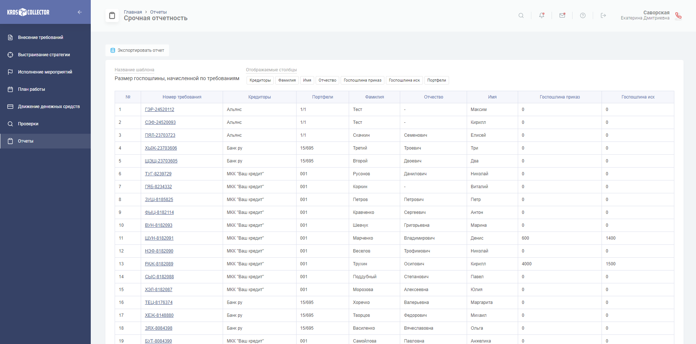Screen dimensions: 696x344
Task: Open Внесение требований menu item
Action: click(45, 37)
